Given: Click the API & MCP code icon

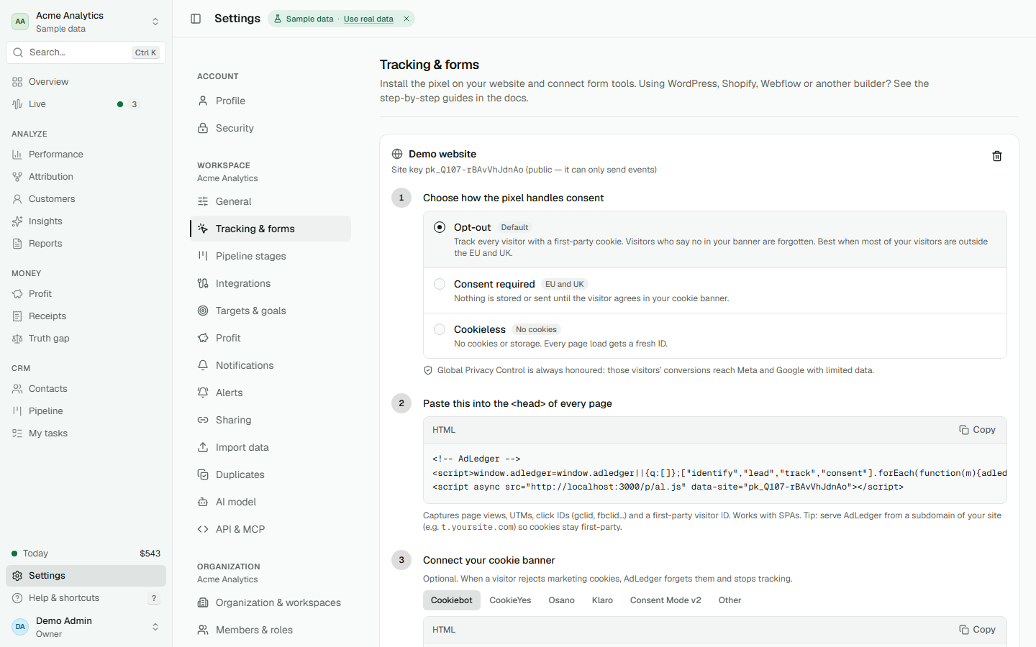Looking at the screenshot, I should tap(203, 529).
